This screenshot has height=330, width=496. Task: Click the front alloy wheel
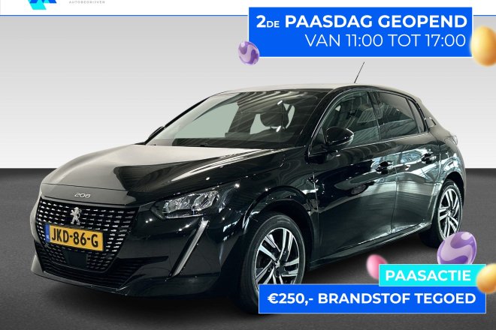pos(277,258)
